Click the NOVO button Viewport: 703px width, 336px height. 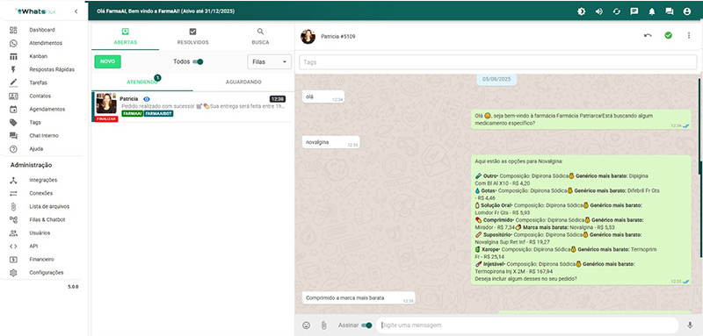pyautogui.click(x=107, y=61)
